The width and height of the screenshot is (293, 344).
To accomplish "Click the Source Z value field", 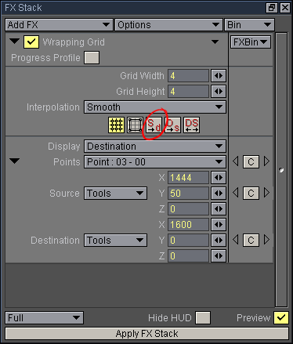I will click(188, 209).
